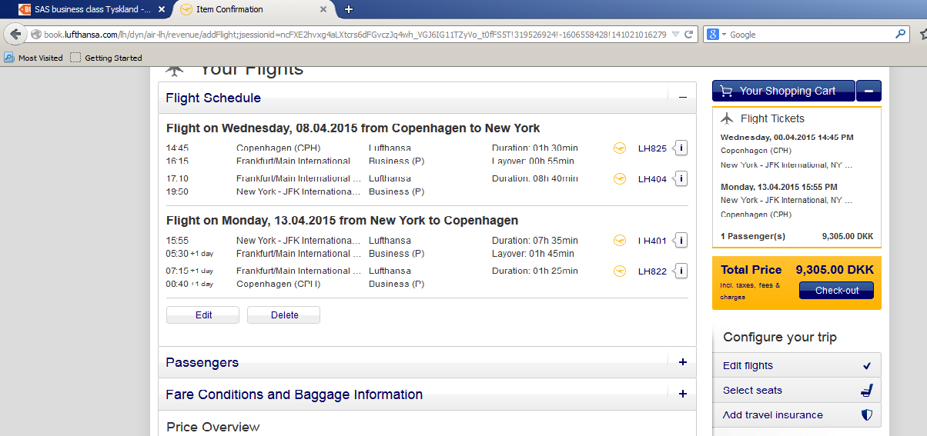Click Duration: 07h 35min text

click(535, 240)
